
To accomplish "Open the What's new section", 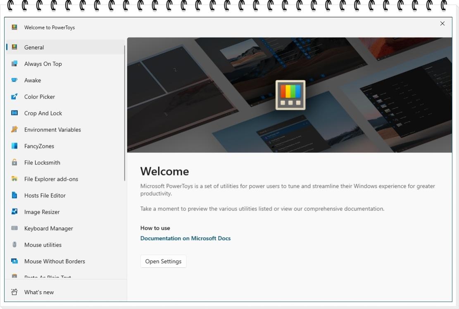I will (39, 292).
